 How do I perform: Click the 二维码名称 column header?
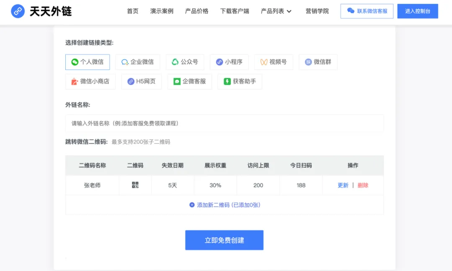click(92, 165)
